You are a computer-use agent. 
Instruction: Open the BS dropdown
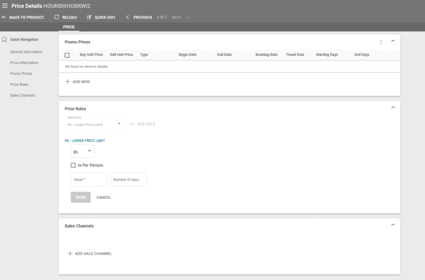click(83, 152)
